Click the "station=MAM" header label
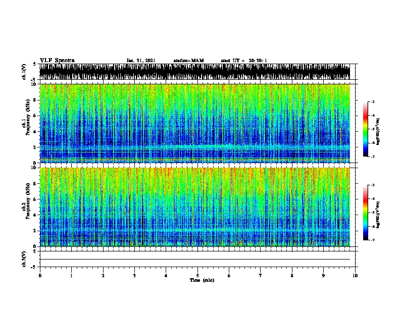Screen dimensions: 400x309 [188, 61]
